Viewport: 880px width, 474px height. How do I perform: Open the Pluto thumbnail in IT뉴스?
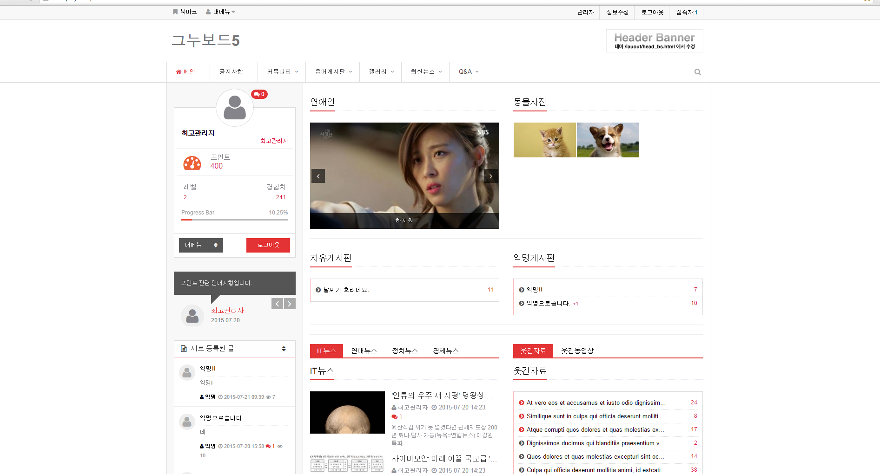tap(347, 412)
